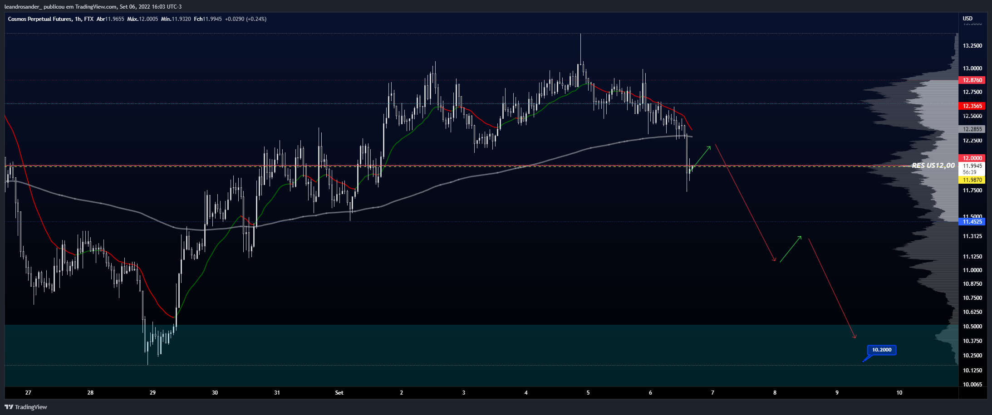This screenshot has width=992, height=415.
Task: Click the leandrosander_ publication header text
Action: [x=93, y=6]
